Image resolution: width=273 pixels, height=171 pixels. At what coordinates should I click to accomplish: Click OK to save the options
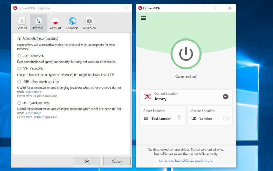point(86,161)
